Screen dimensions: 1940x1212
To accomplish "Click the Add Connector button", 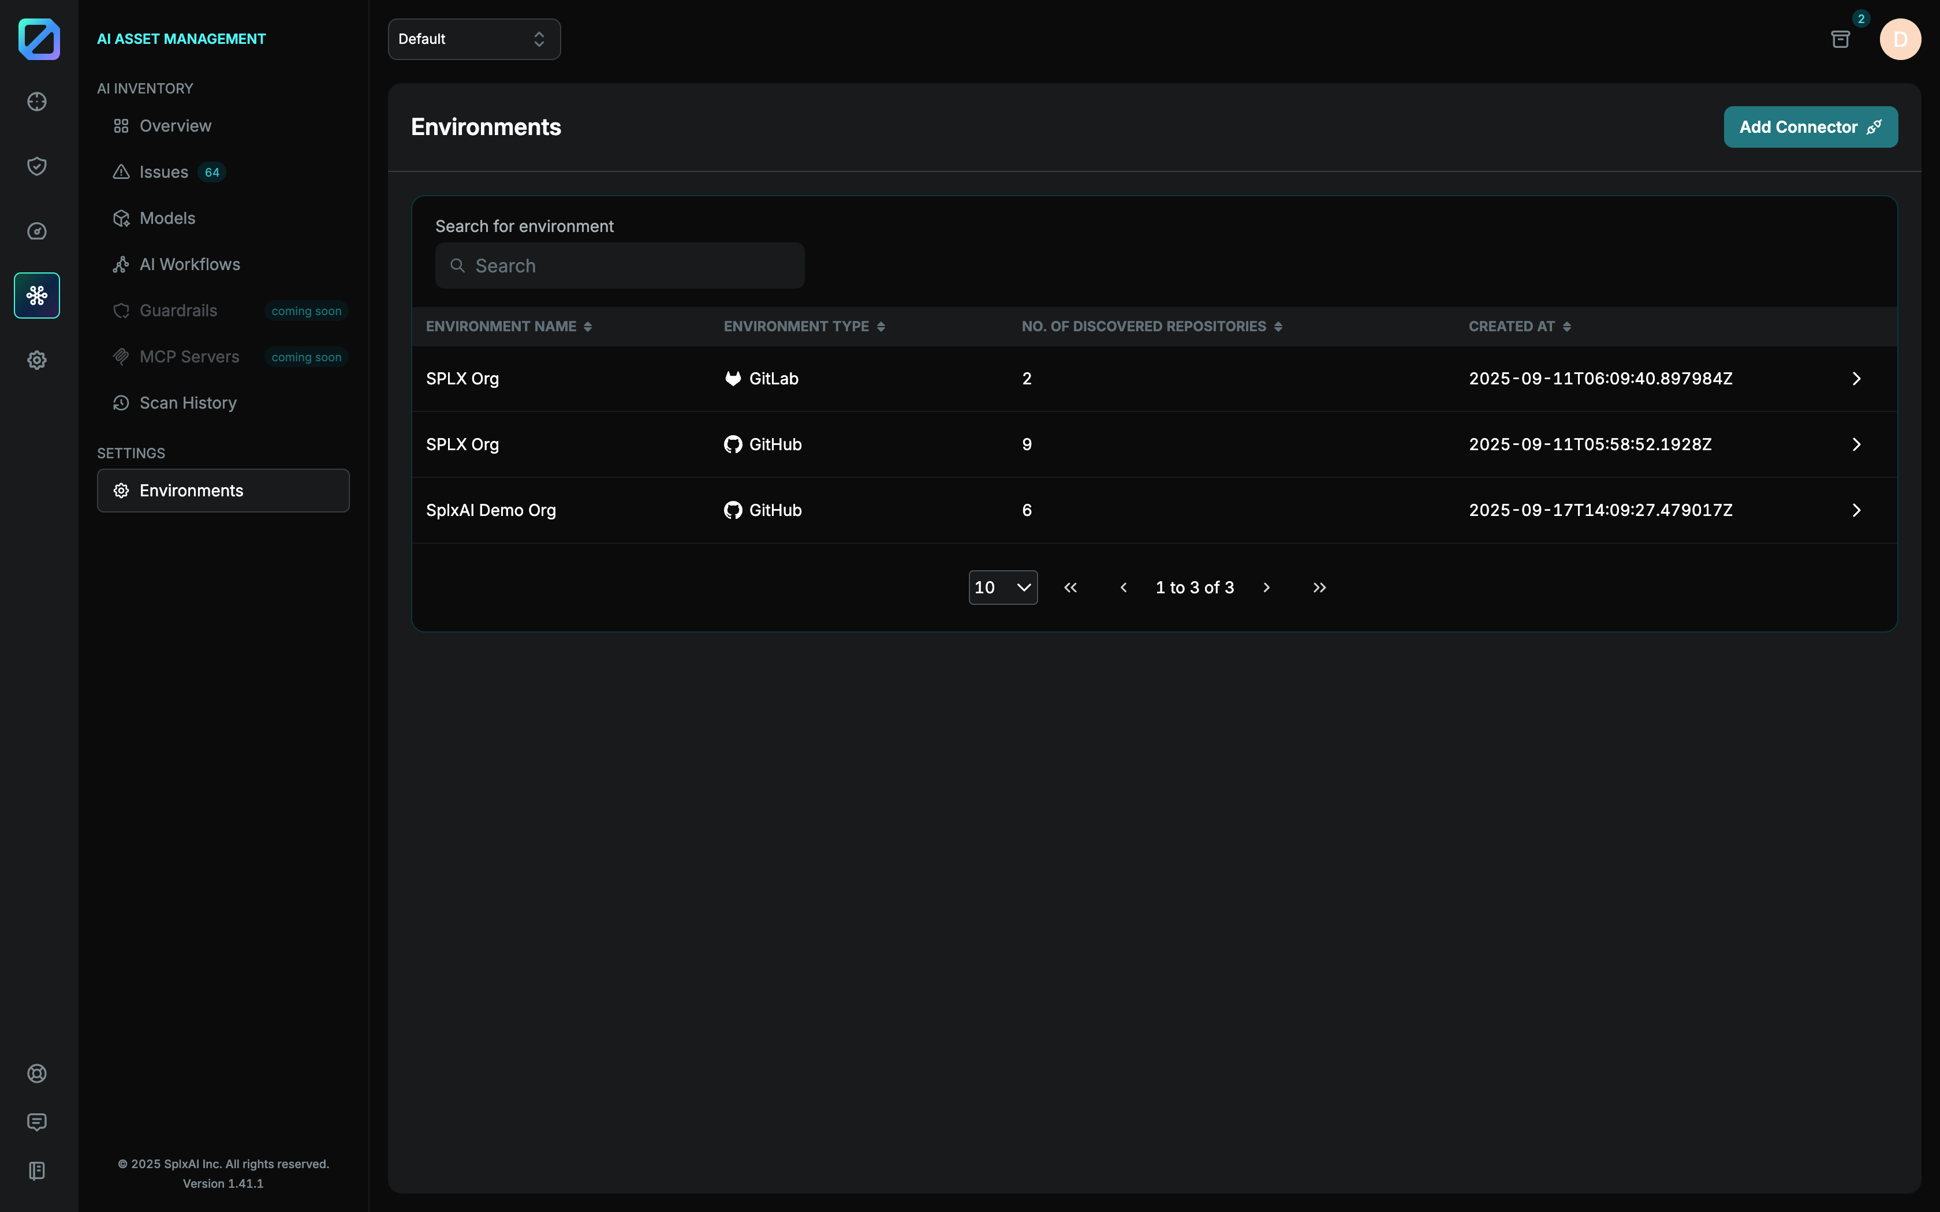I will click(x=1810, y=126).
